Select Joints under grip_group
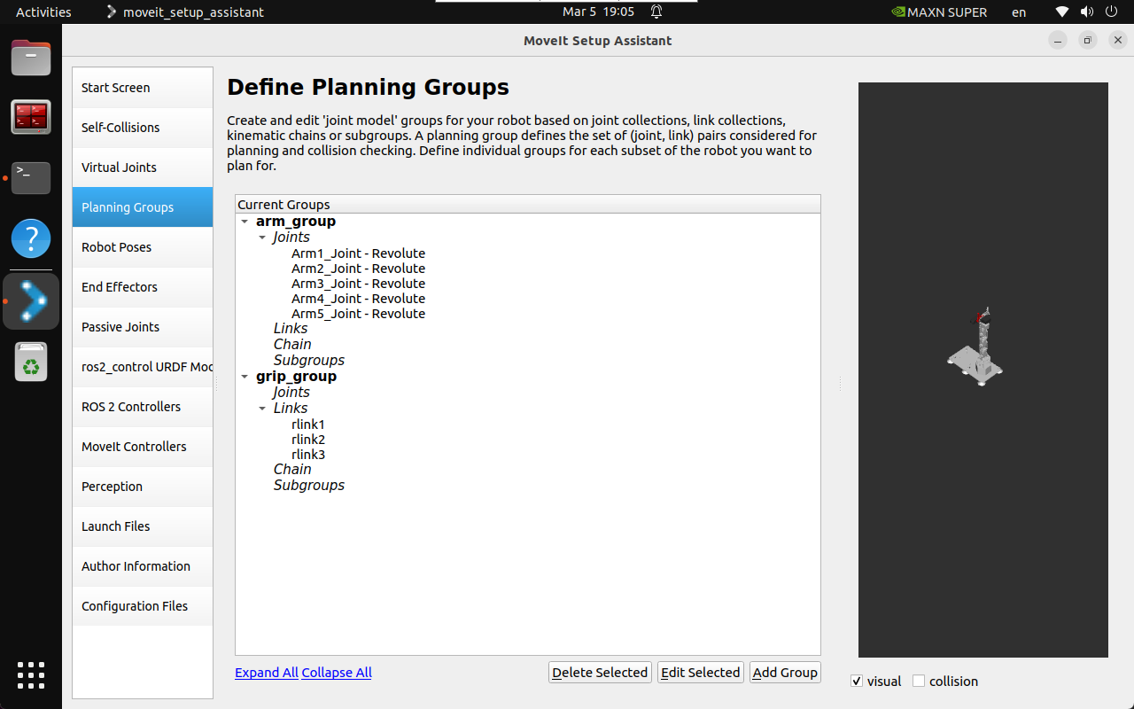Viewport: 1134px width, 709px height. 291,393
